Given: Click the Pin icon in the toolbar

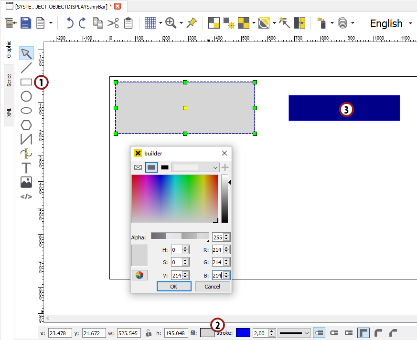Looking at the screenshot, I should coord(192,22).
